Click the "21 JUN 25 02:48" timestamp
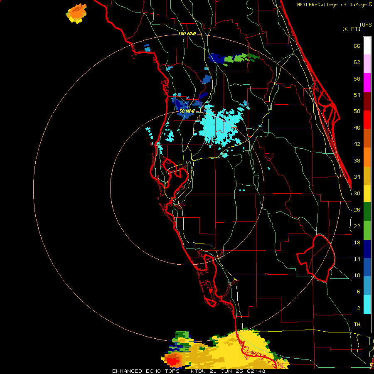This screenshot has height=374, width=374. coord(237,371)
